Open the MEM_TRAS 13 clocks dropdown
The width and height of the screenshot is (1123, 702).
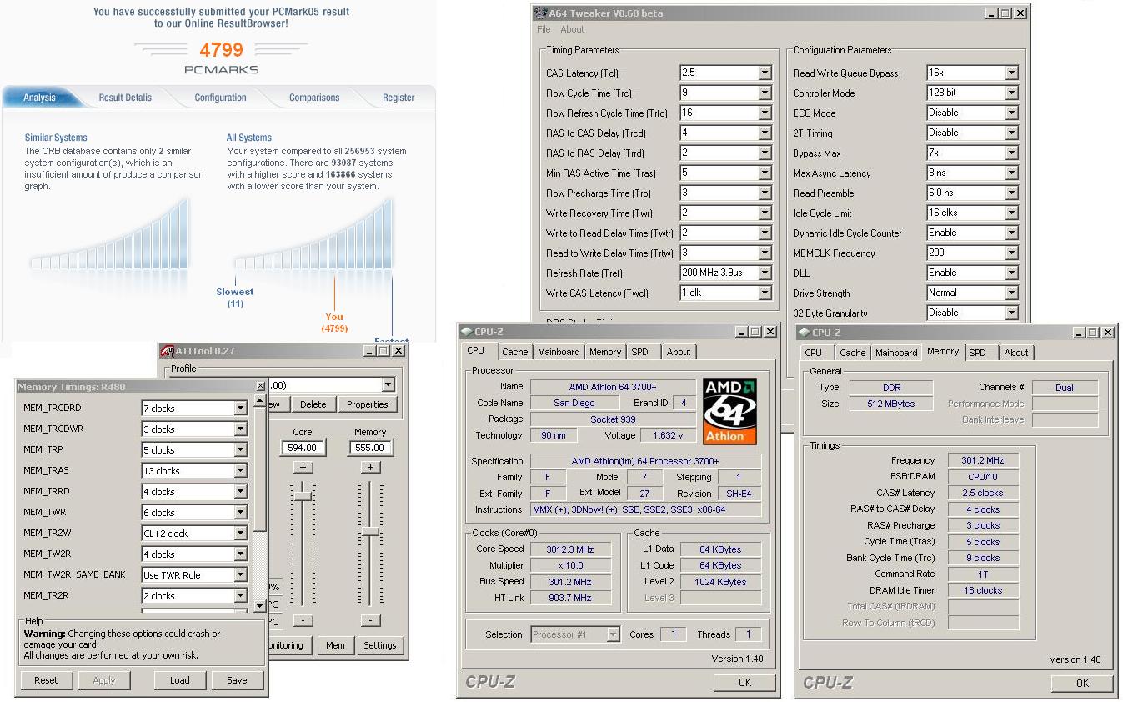[240, 471]
